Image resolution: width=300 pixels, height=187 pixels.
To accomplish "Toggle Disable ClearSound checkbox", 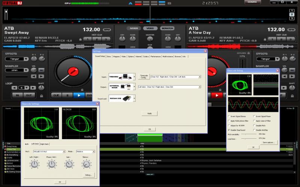I will pos(229,130).
